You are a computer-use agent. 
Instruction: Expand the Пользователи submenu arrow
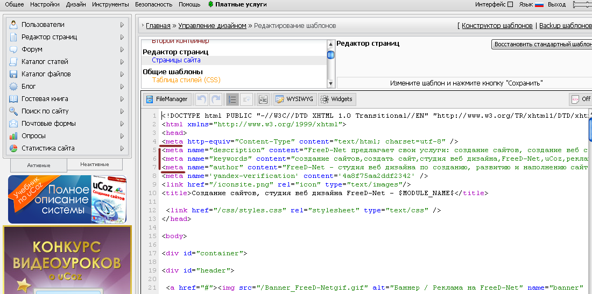[122, 25]
